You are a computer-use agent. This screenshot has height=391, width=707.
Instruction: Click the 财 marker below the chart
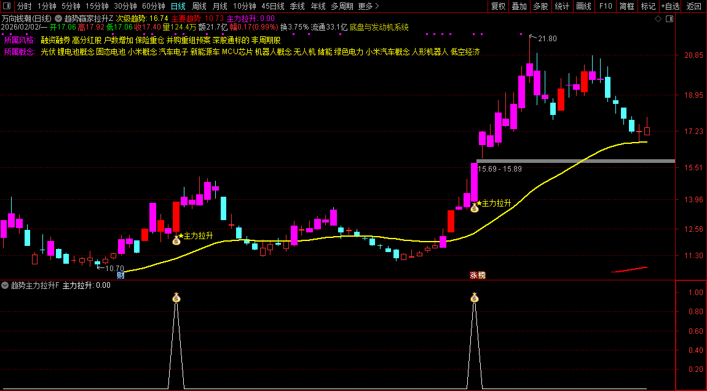120,275
